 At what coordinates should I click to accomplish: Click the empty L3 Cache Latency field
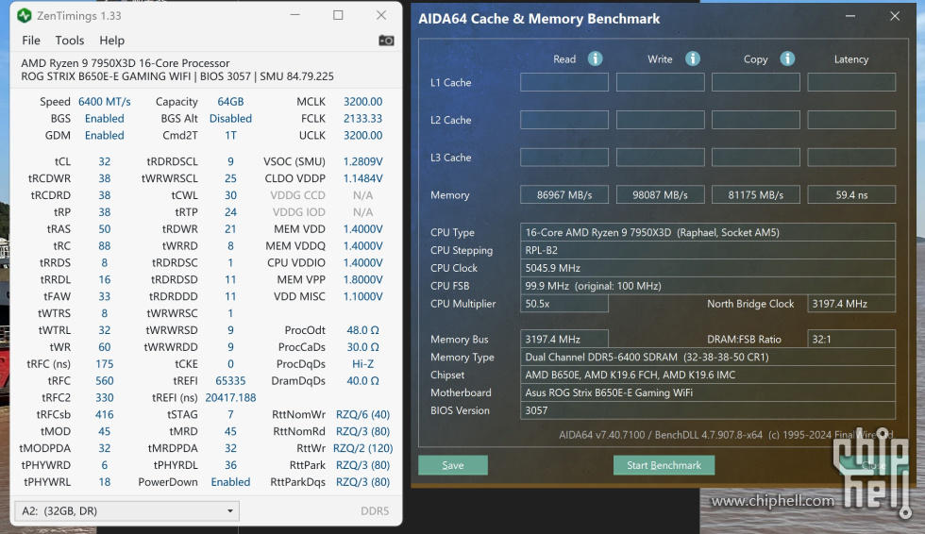click(851, 158)
